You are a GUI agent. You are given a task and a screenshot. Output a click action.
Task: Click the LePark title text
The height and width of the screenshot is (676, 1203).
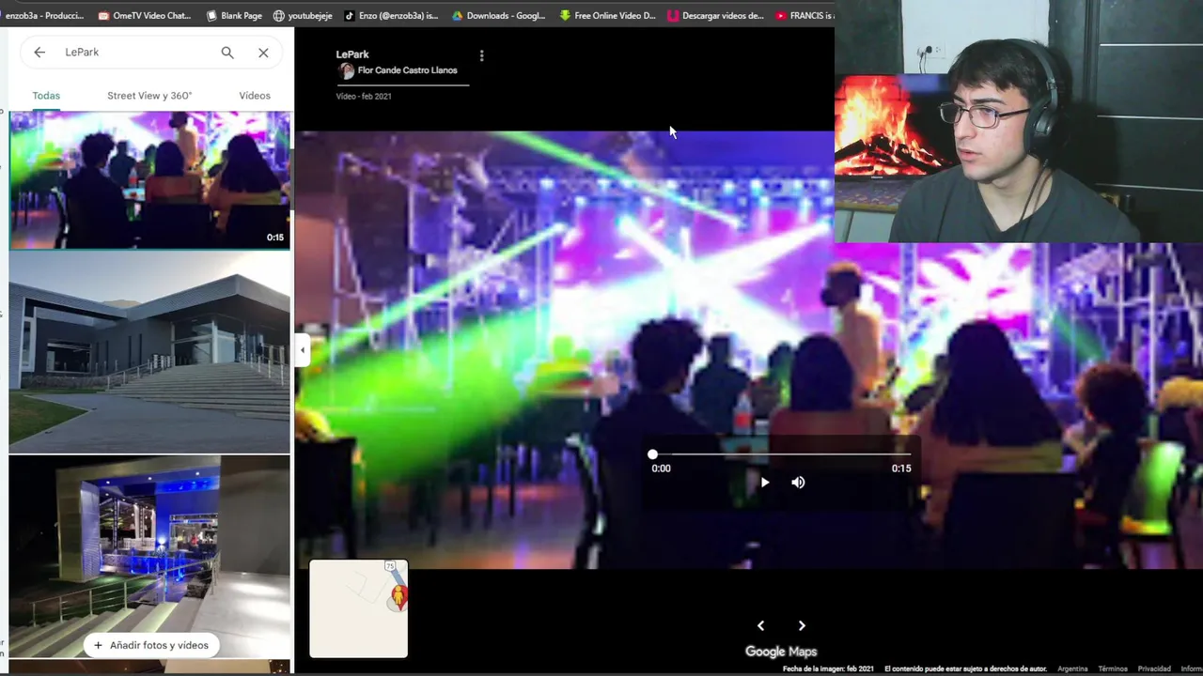pyautogui.click(x=352, y=54)
